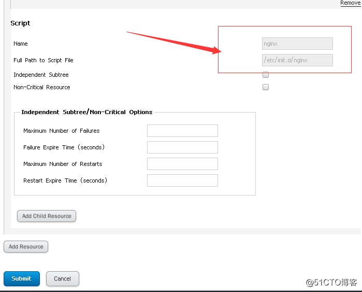Image resolution: width=362 pixels, height=292 pixels.
Task: Click the Remove link
Action: 350,3
